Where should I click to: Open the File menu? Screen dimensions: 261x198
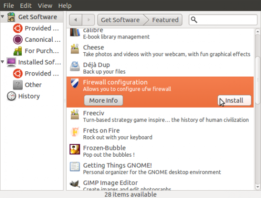tap(9, 5)
